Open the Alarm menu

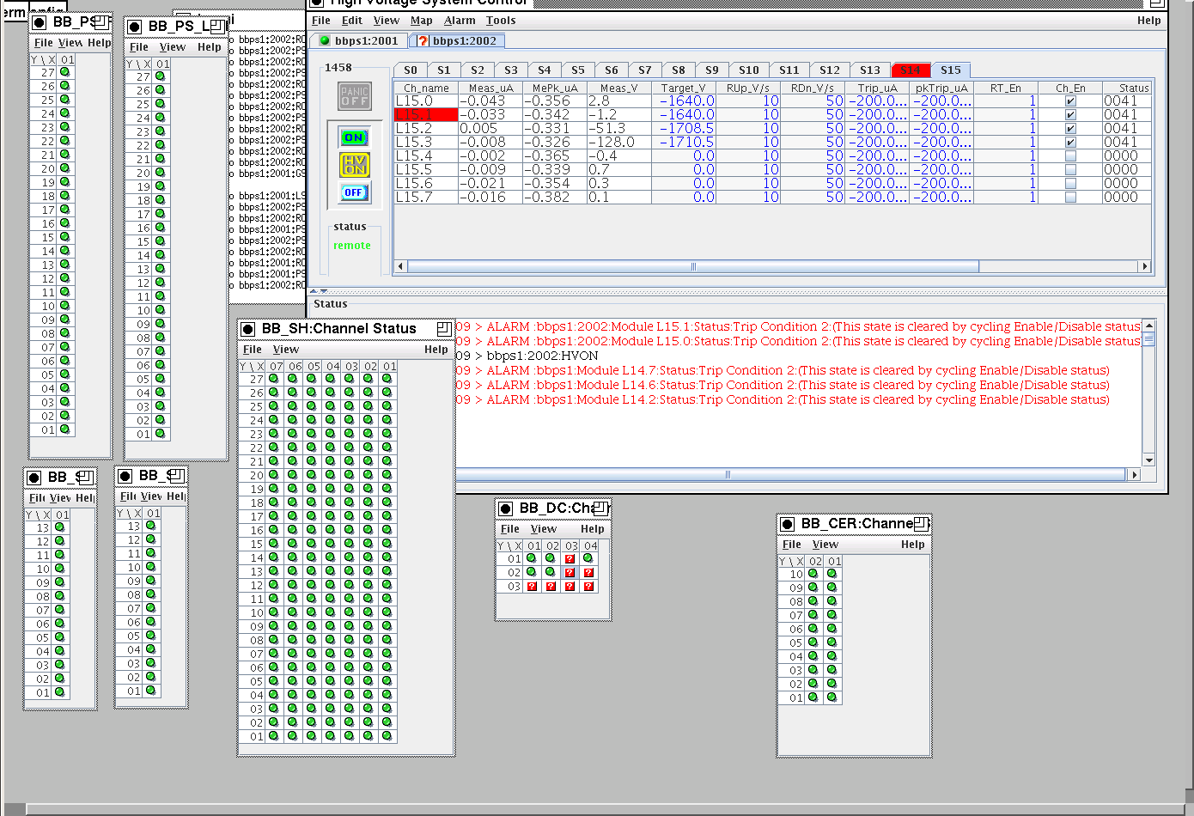click(x=460, y=21)
